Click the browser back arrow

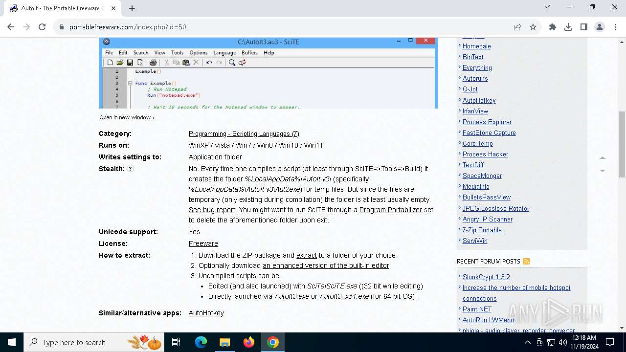coord(11,27)
